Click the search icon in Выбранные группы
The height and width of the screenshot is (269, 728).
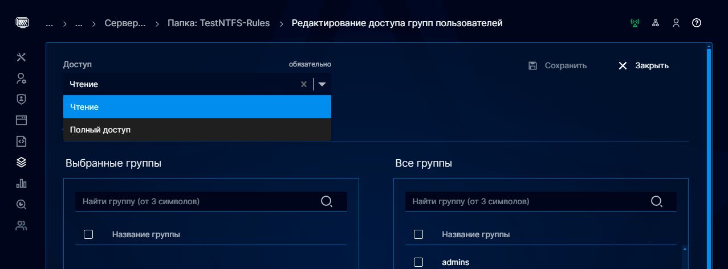tap(327, 201)
